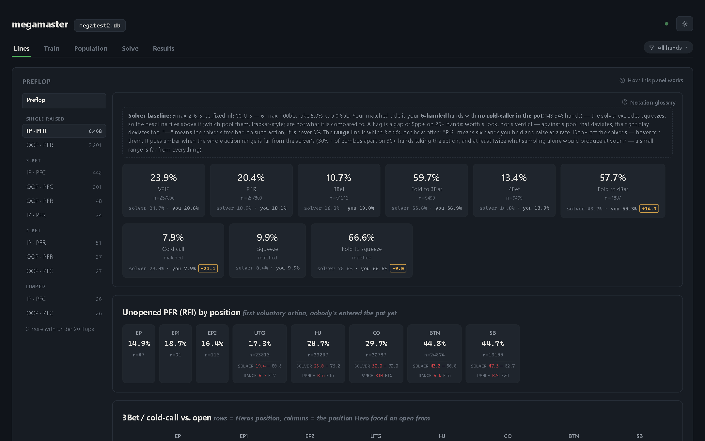Click the SB 44.7% position card
This screenshot has height=441, width=705.
coord(493,354)
